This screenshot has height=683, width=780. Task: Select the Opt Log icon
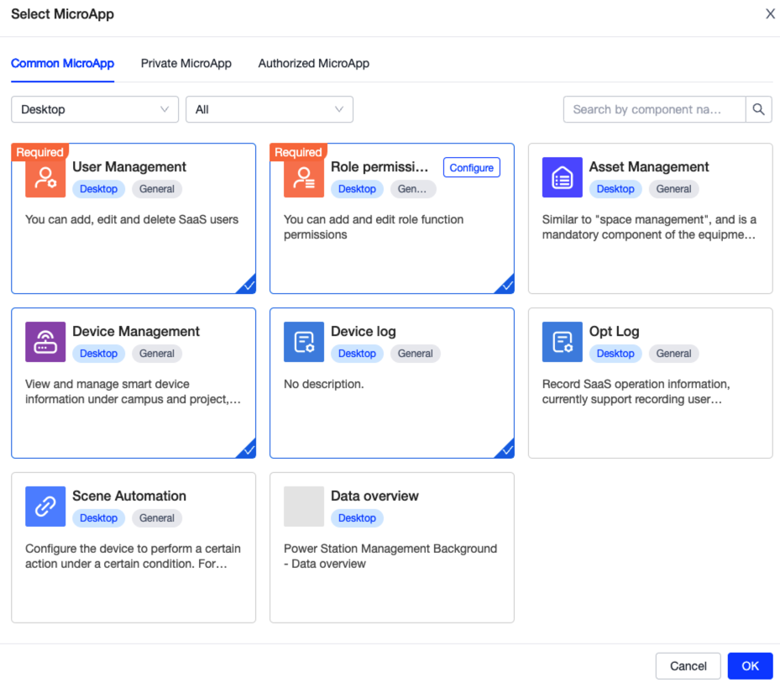(x=563, y=342)
